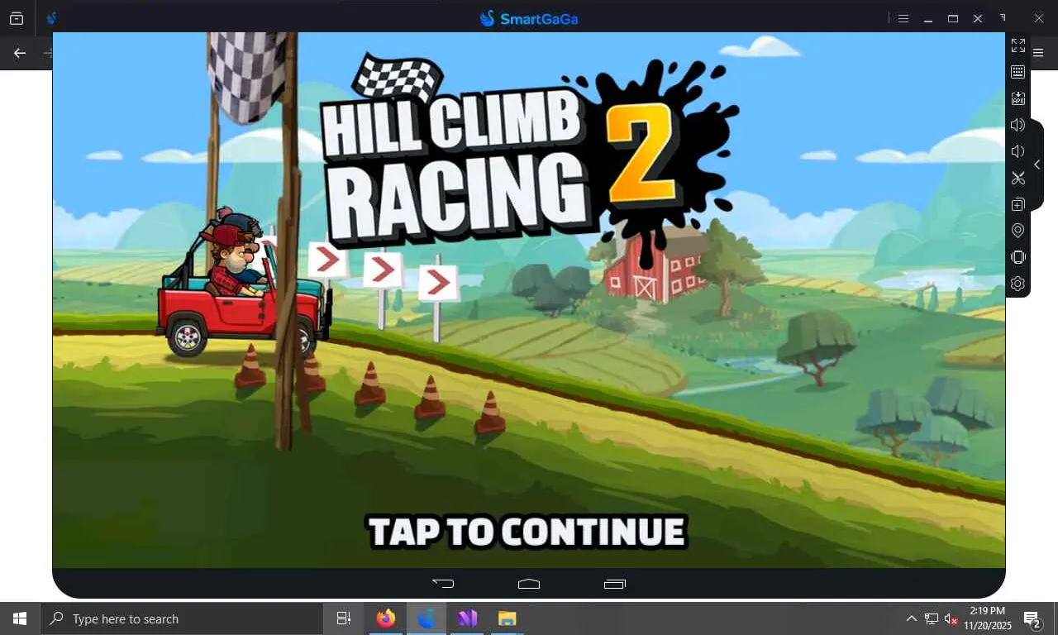Screen dimensions: 1058x635
Task: Open the multi-instance plus icon
Action: tap(1017, 204)
